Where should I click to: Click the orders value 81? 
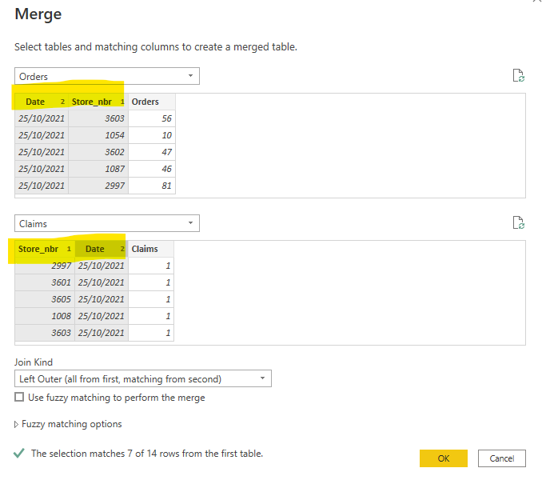click(152, 186)
